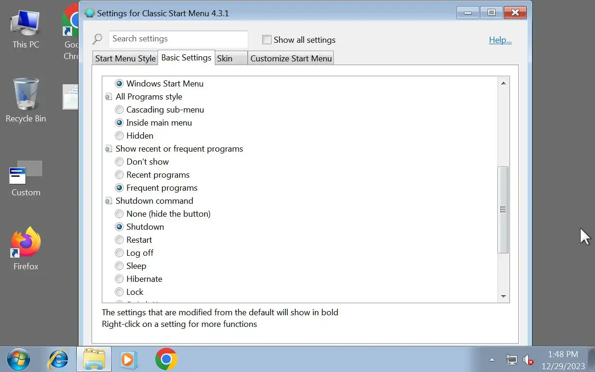The width and height of the screenshot is (595, 372).
Task: Choose the Inside main menu option
Action: (119, 123)
